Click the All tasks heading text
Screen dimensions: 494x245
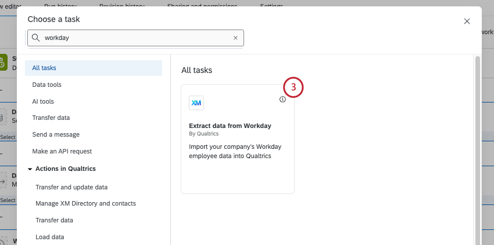[196, 70]
